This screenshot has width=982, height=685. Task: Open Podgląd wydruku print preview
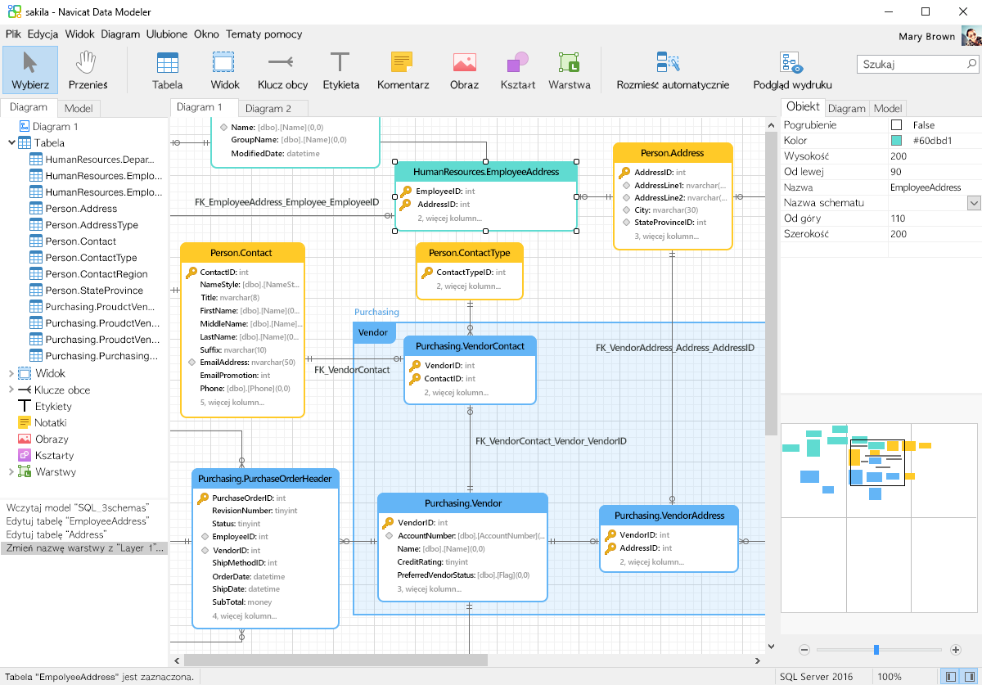(792, 70)
